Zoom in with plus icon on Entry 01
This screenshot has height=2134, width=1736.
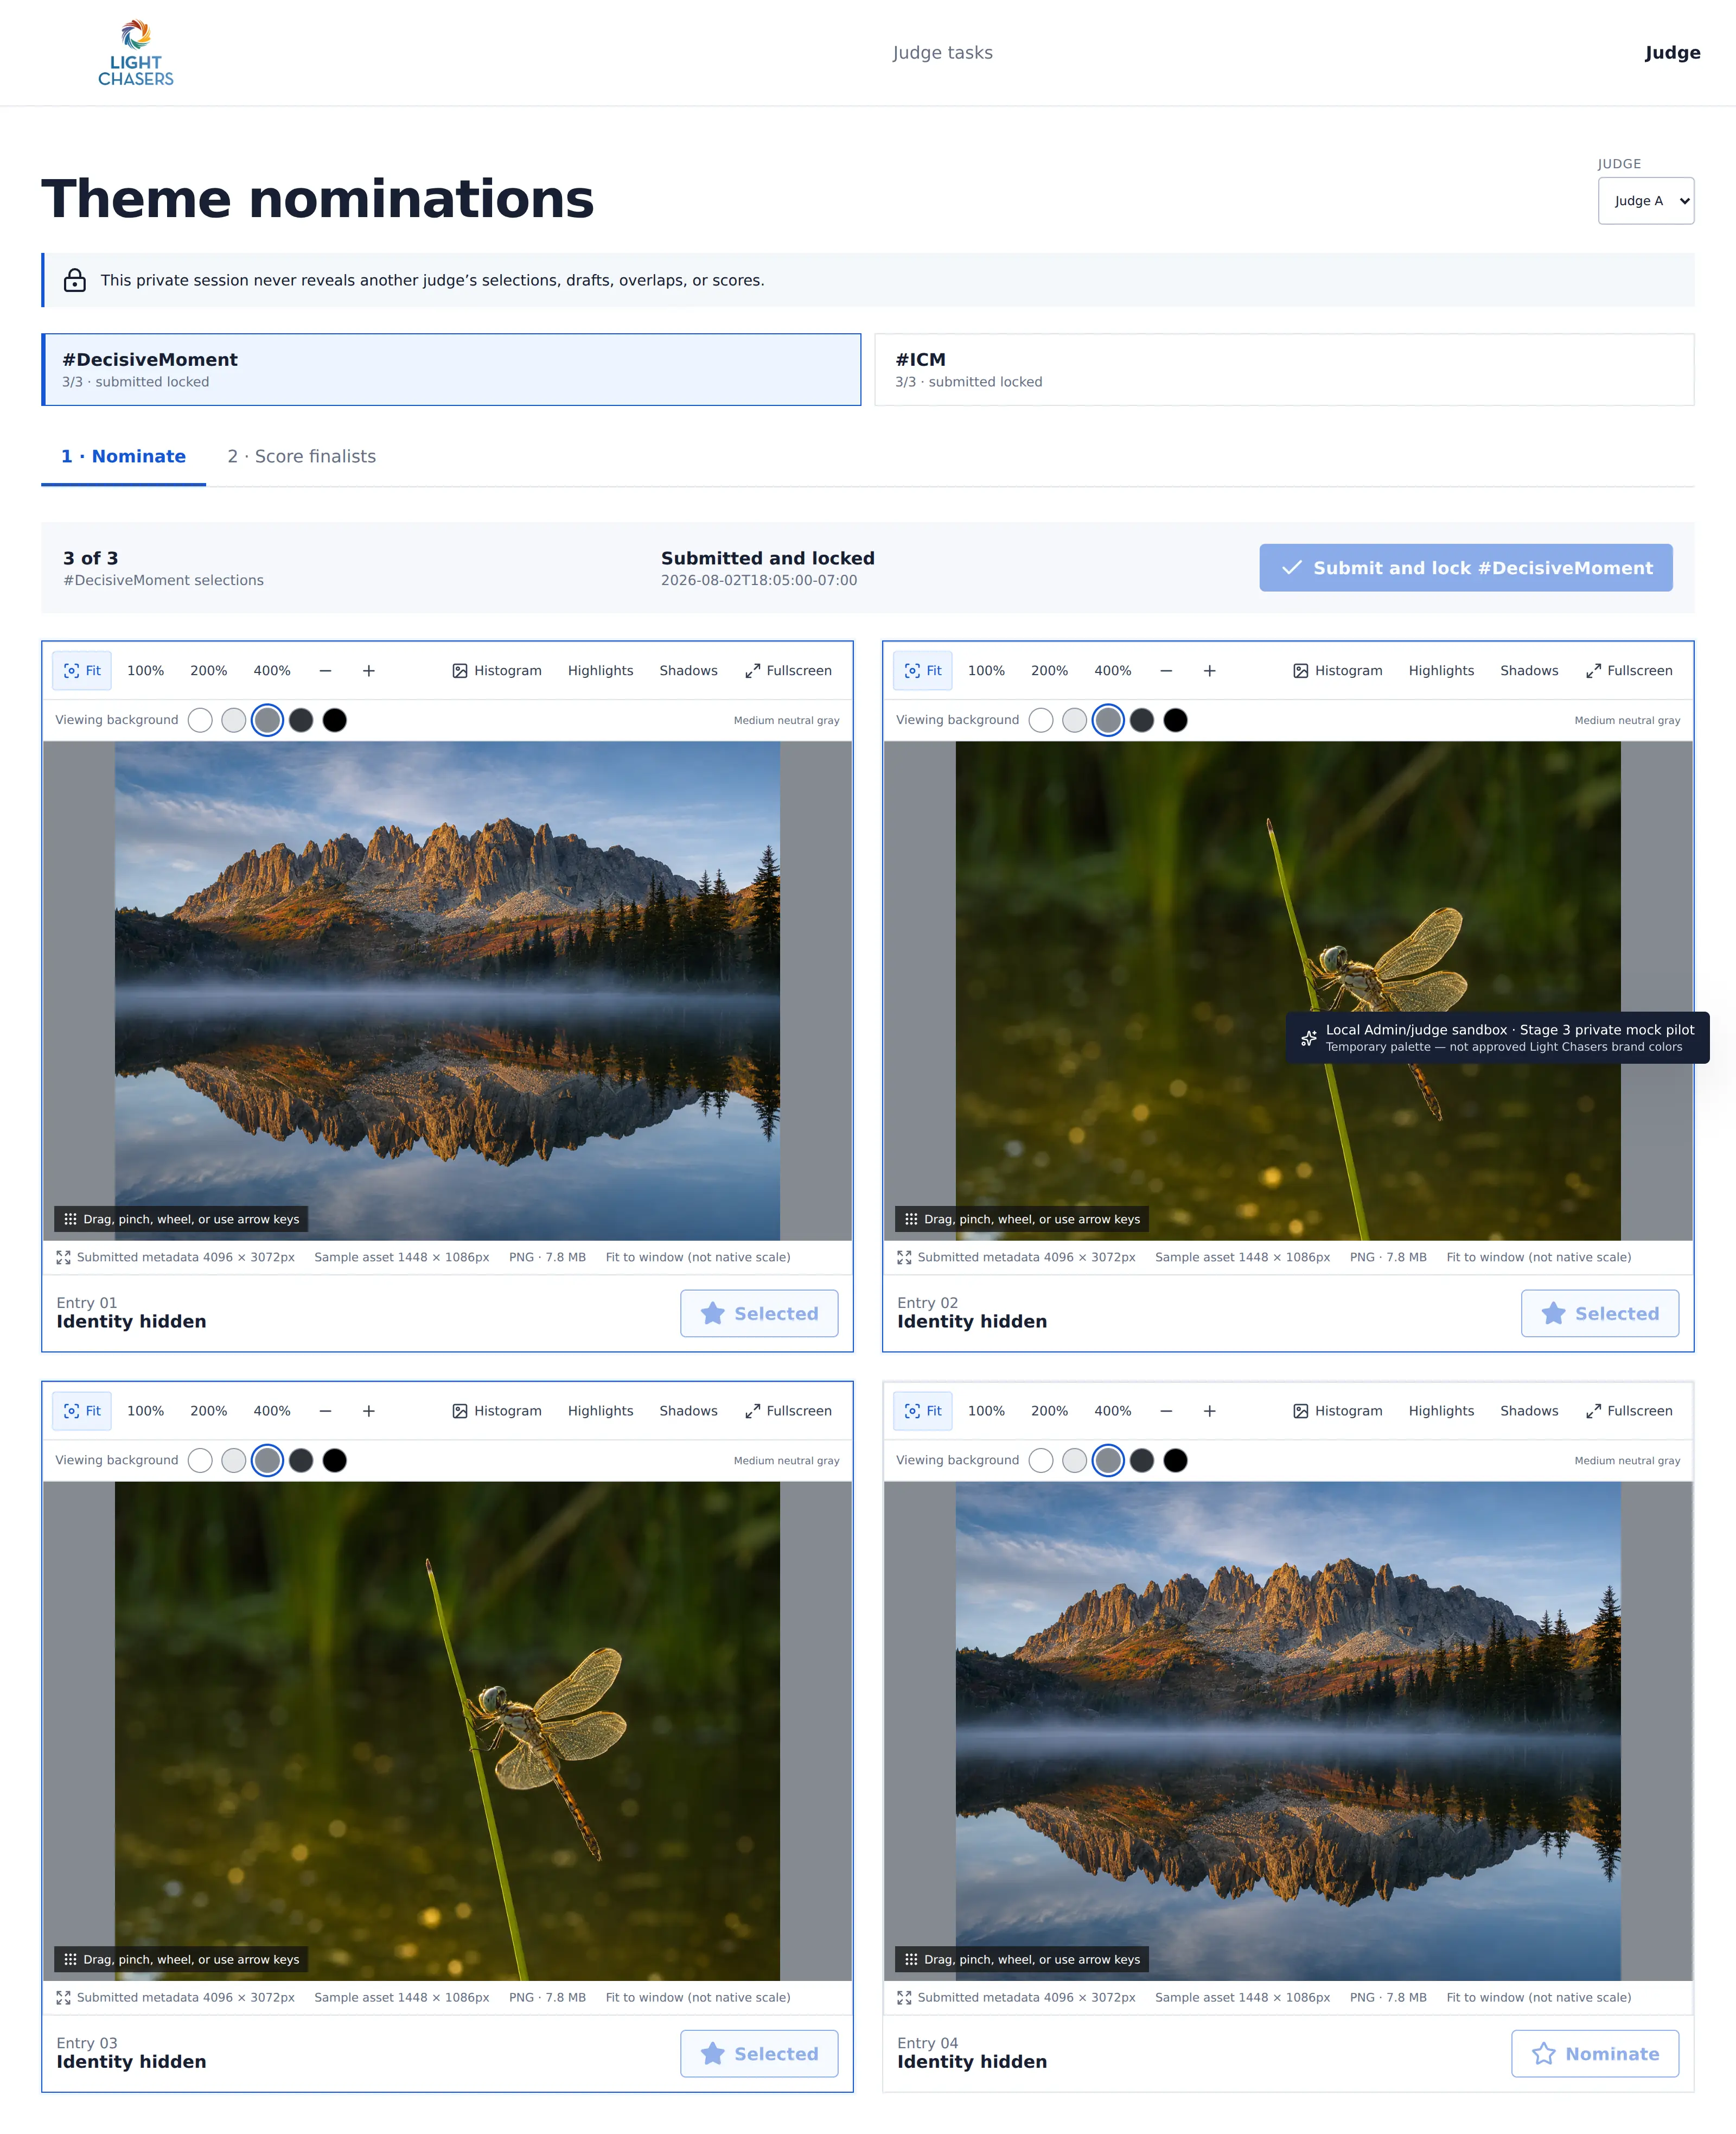pyautogui.click(x=369, y=670)
